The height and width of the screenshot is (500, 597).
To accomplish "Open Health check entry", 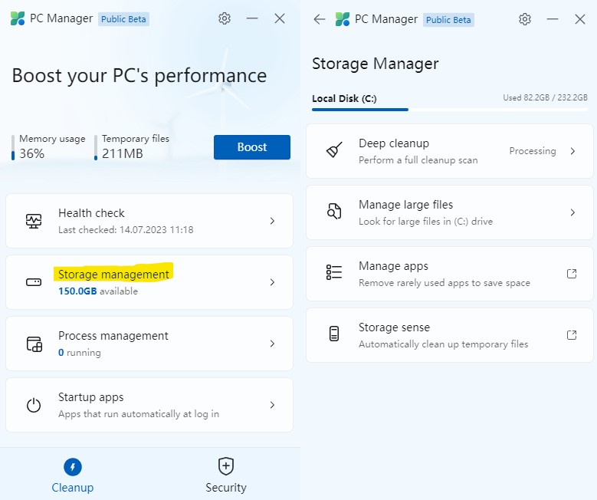I will [x=149, y=221].
